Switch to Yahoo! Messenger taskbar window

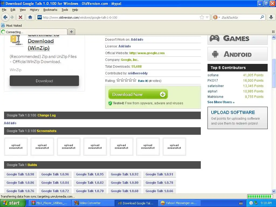tap(179, 203)
